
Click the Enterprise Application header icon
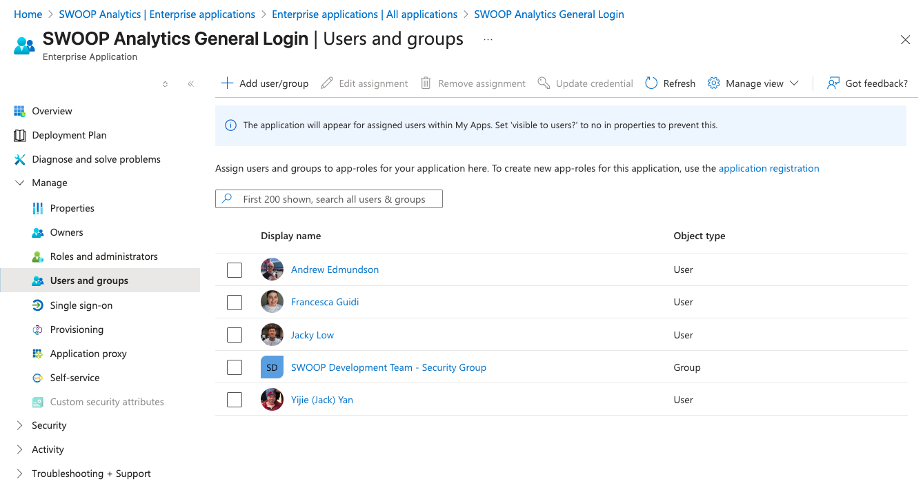click(x=24, y=45)
